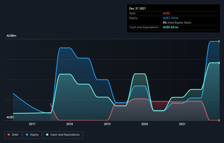Click the 2018 x-axis label
The image size is (224, 143).
(x=70, y=124)
